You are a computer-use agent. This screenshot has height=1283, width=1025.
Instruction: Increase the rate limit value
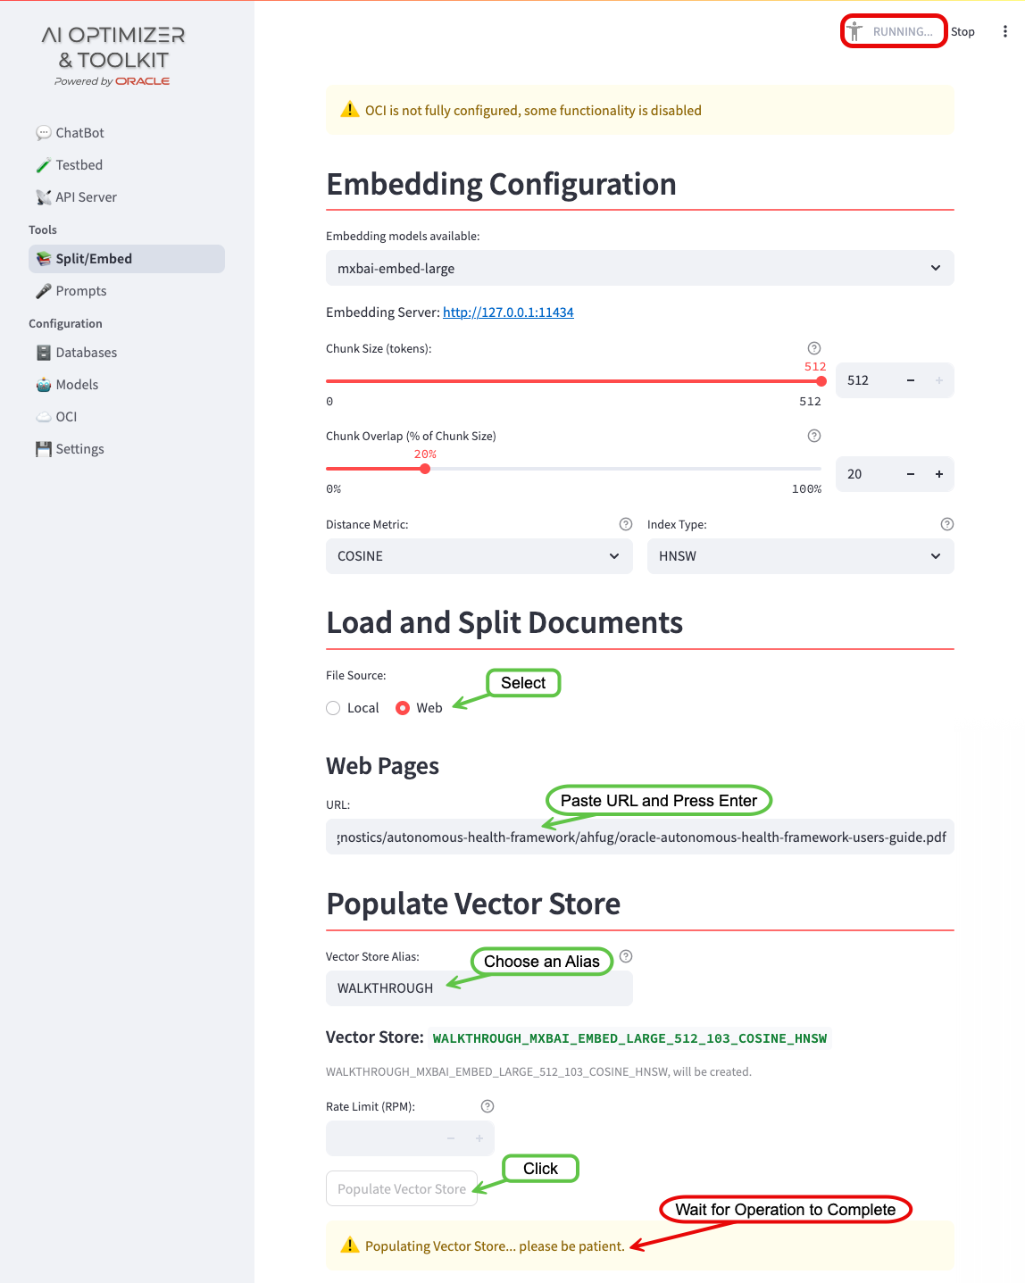(x=479, y=1138)
